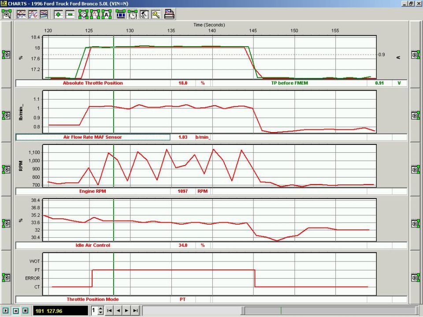Click the left-side icon of the Throttle Position Mode chart
Image resolution: width=423 pixels, height=317 pixels.
click(7, 277)
